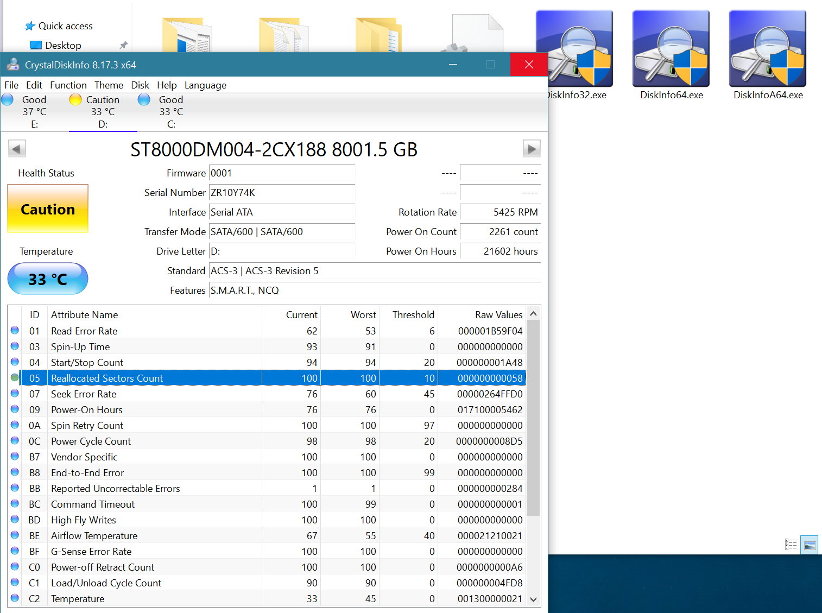Viewport: 822px width, 613px height.
Task: Click the yellow Caution health status button
Action: (x=48, y=209)
